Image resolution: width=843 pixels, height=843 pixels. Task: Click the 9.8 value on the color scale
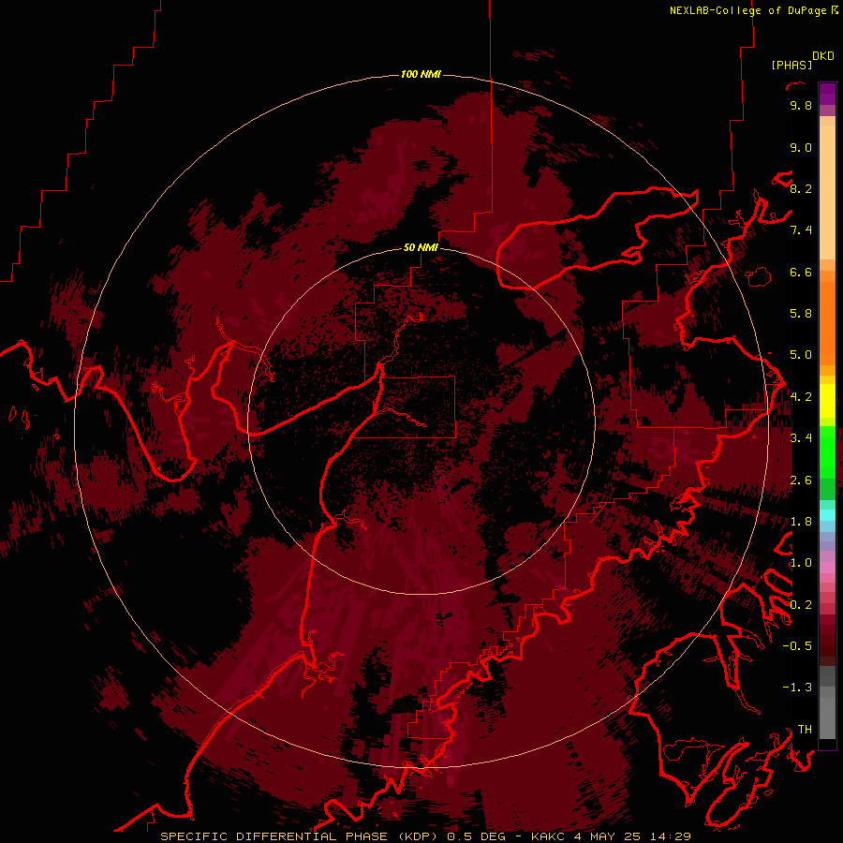(x=801, y=105)
